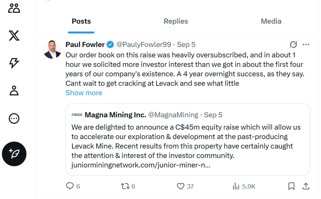Open the More circle menu
Image resolution: width=321 pixels, height=199 pixels.
pyautogui.click(x=14, y=118)
